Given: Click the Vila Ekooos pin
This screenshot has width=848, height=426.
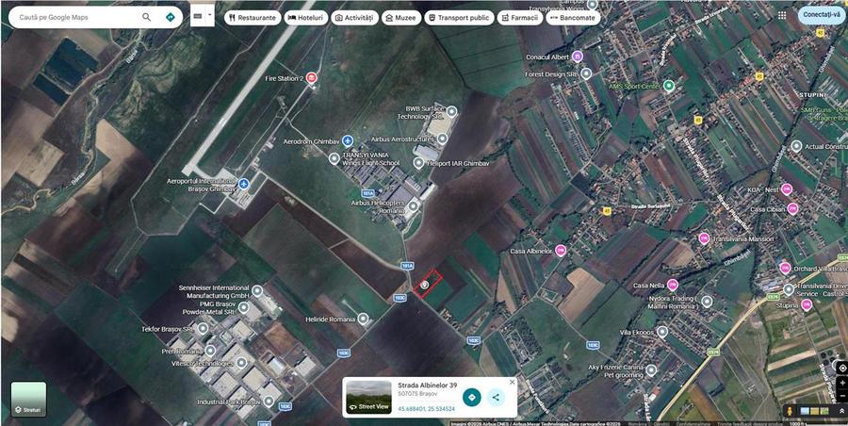Looking at the screenshot, I should click(662, 331).
